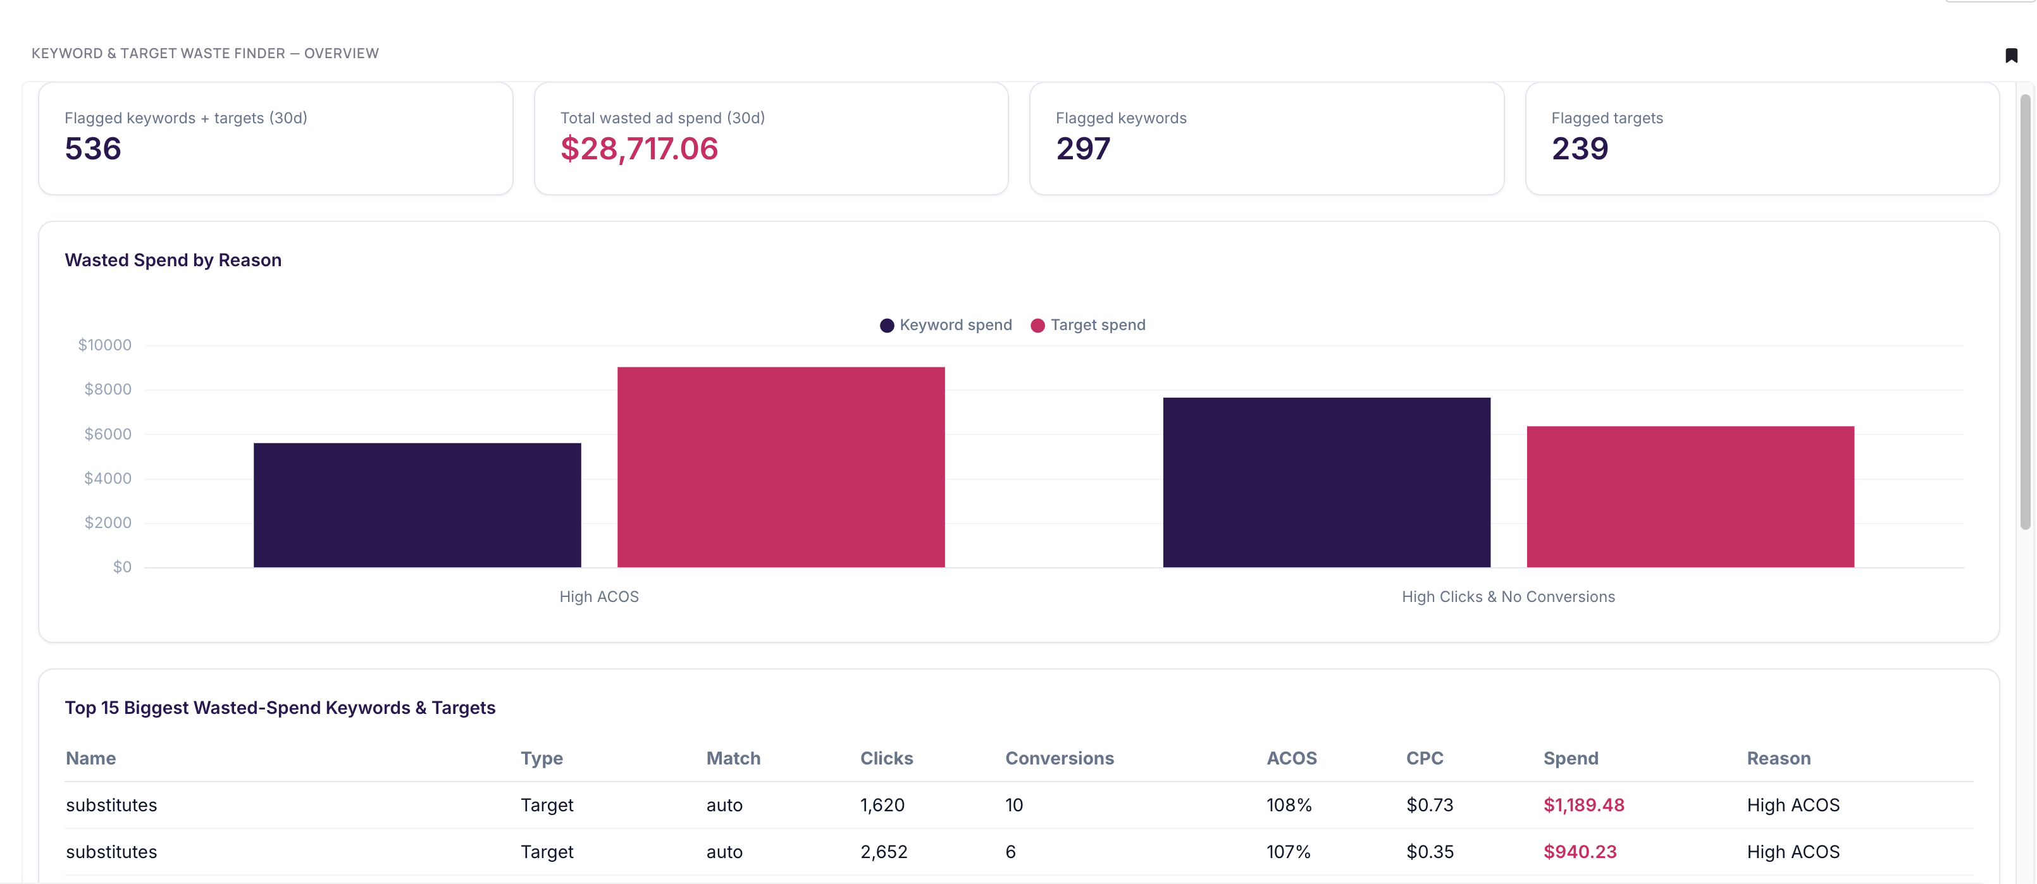Image resolution: width=2037 pixels, height=884 pixels.
Task: Click the Name column header
Action: point(91,758)
